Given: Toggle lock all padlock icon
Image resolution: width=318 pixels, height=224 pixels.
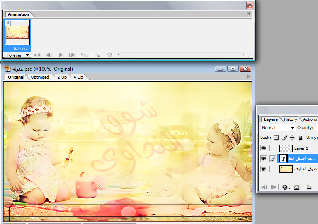Looking at the screenshot, I should (x=300, y=138).
